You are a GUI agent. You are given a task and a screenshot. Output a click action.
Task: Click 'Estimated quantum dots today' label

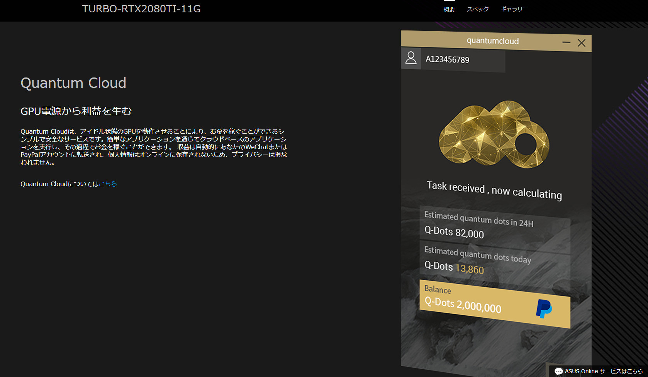[478, 254]
